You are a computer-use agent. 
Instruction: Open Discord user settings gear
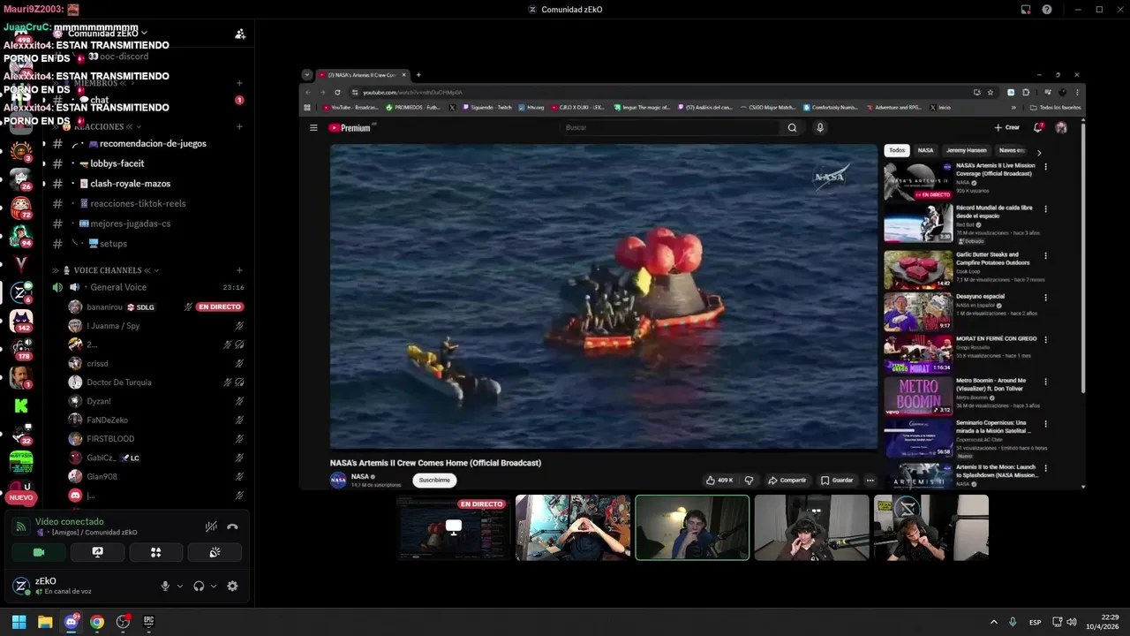(x=232, y=586)
